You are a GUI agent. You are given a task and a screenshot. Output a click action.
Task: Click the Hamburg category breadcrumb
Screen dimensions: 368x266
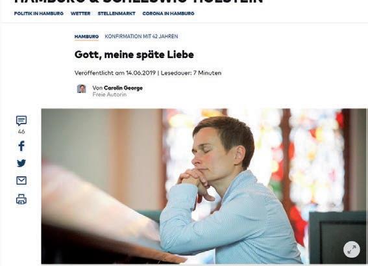tap(86, 36)
